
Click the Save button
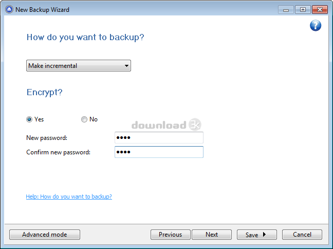coord(257,235)
